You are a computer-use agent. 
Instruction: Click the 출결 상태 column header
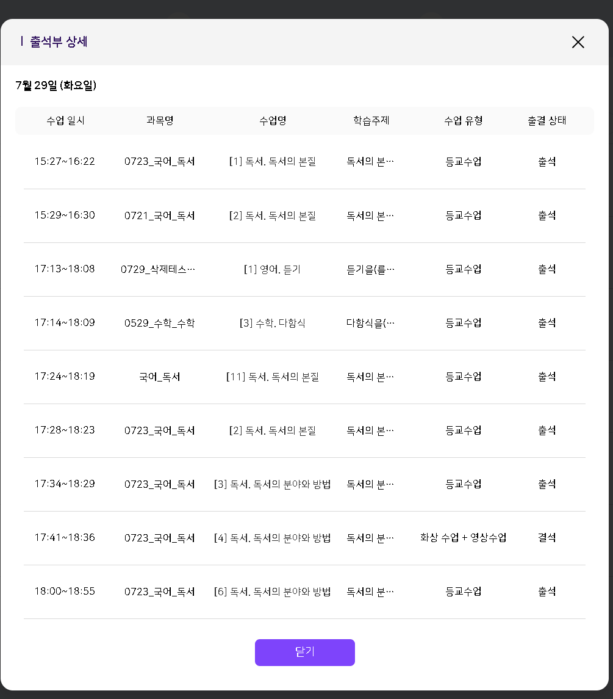pyautogui.click(x=547, y=121)
